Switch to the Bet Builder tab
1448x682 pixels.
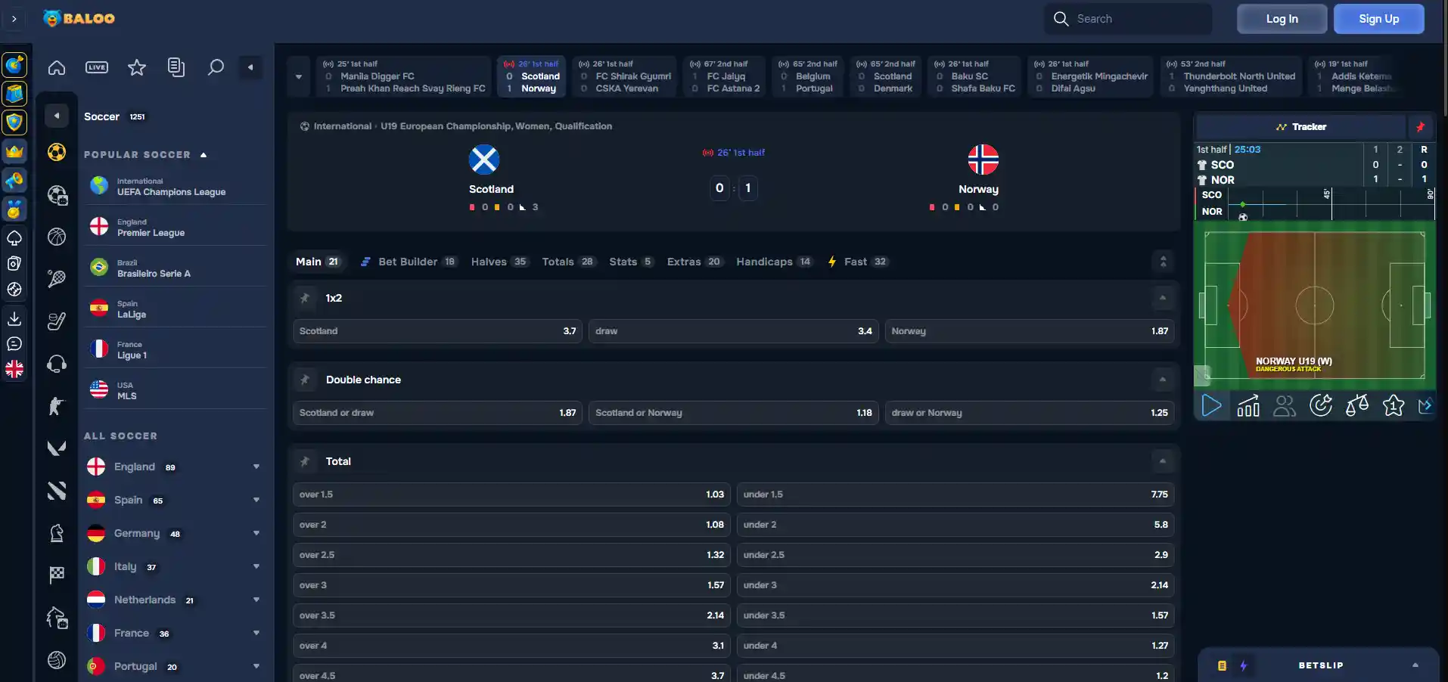(408, 262)
